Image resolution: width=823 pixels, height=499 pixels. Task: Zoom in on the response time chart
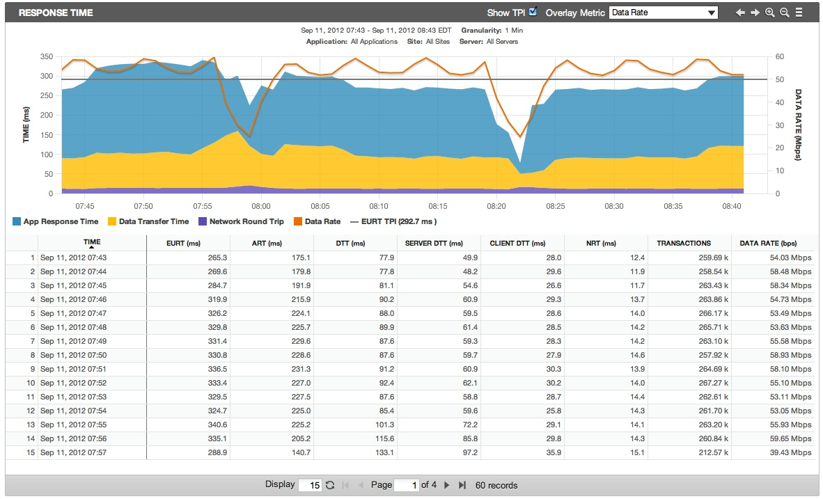click(x=769, y=13)
